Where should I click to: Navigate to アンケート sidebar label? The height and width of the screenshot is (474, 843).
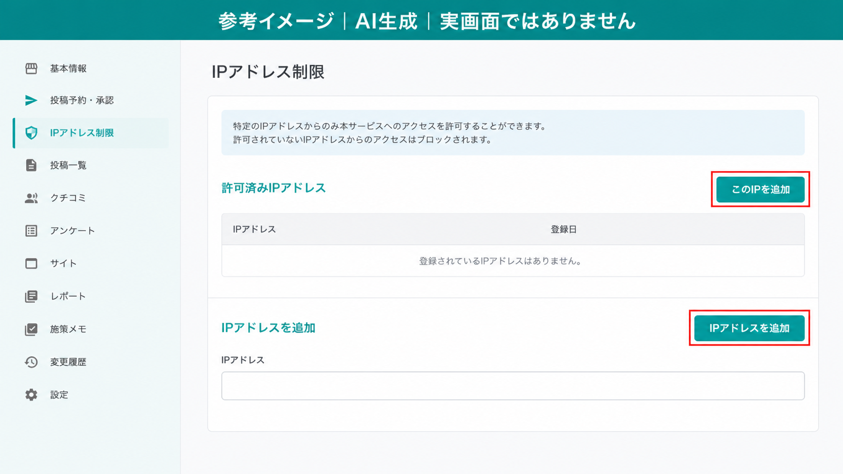click(73, 231)
